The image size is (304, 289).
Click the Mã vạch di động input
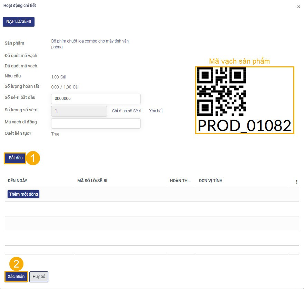pyautogui.click(x=96, y=123)
